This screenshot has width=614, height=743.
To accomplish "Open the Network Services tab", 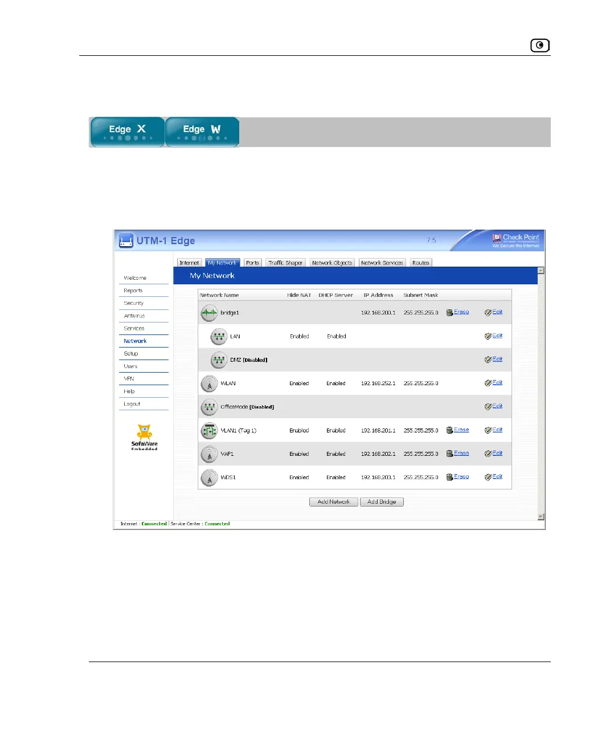I will tap(382, 263).
